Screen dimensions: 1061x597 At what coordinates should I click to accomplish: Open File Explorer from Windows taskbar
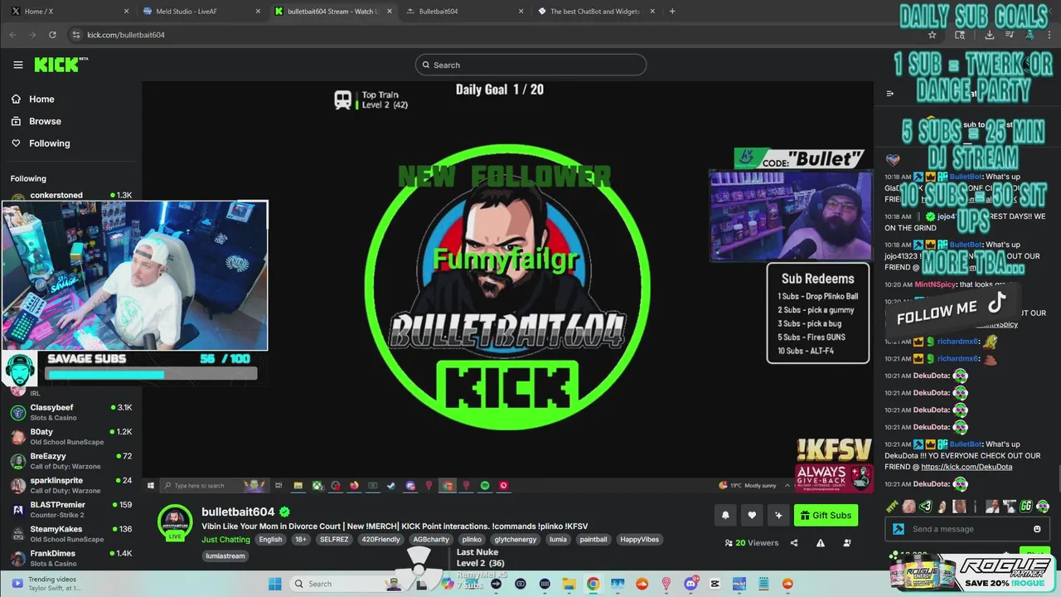569,584
